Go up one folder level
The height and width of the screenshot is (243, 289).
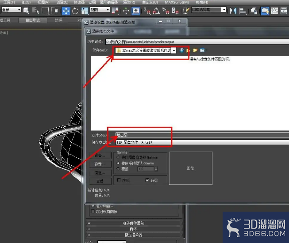click(188, 50)
